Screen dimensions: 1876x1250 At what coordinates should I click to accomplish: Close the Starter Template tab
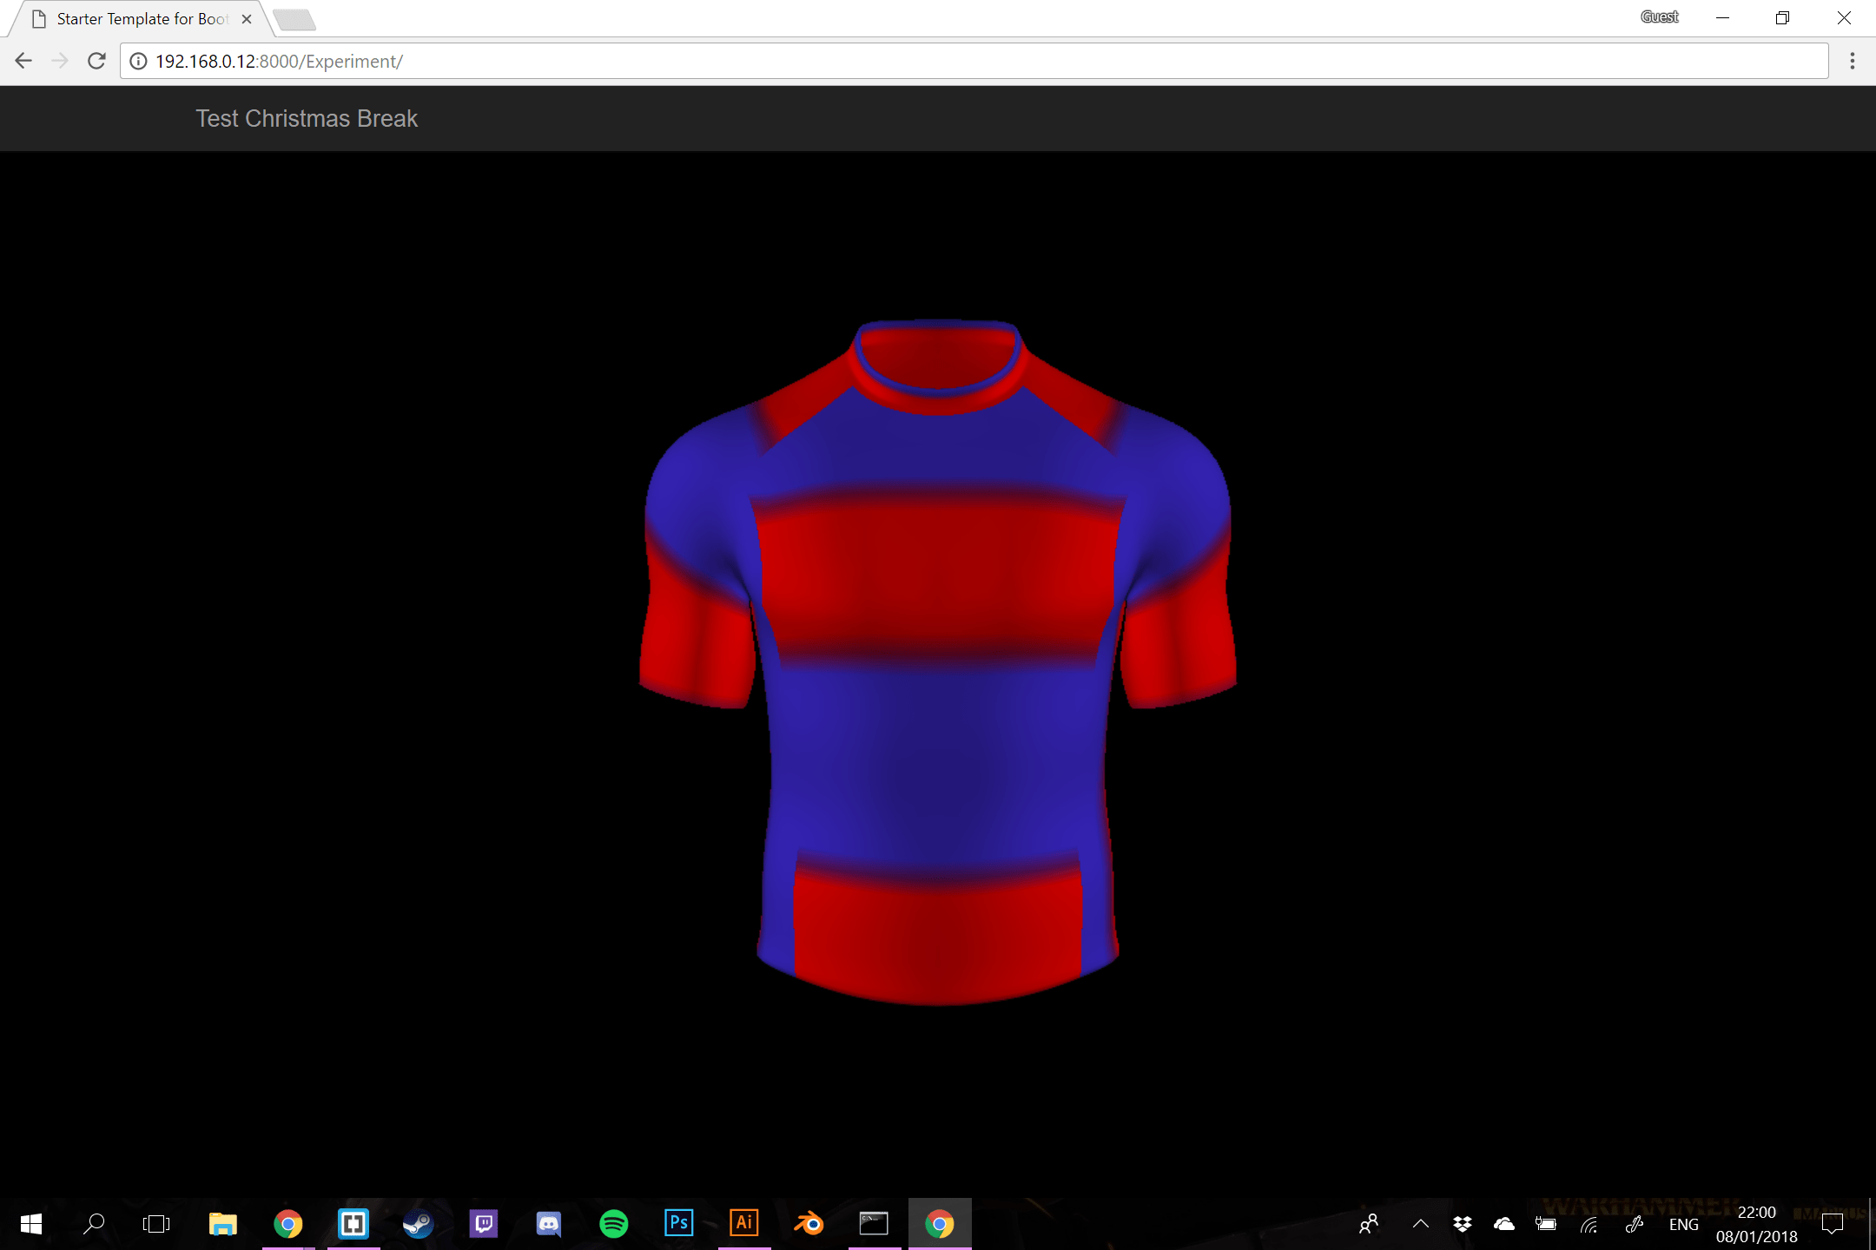coord(247,19)
